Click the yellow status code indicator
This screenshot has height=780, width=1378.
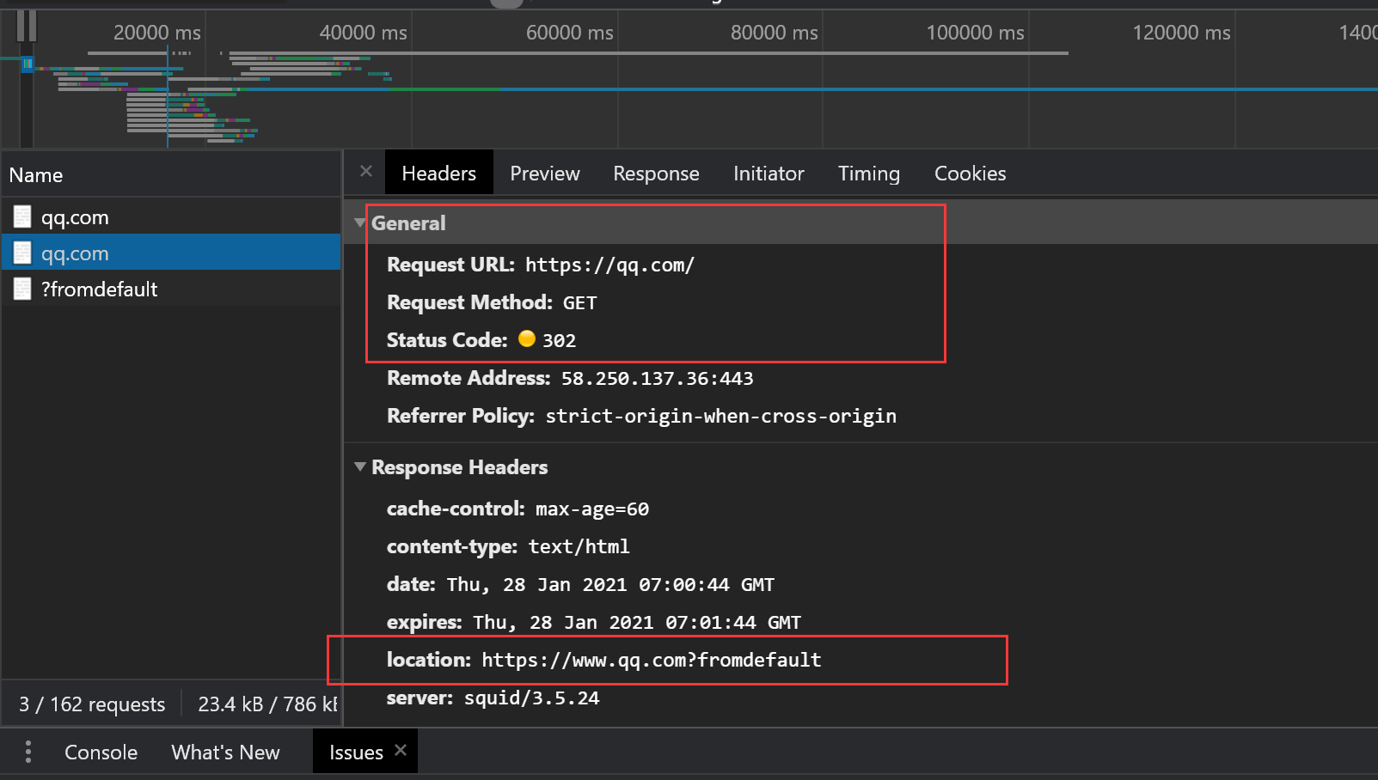[x=527, y=338]
